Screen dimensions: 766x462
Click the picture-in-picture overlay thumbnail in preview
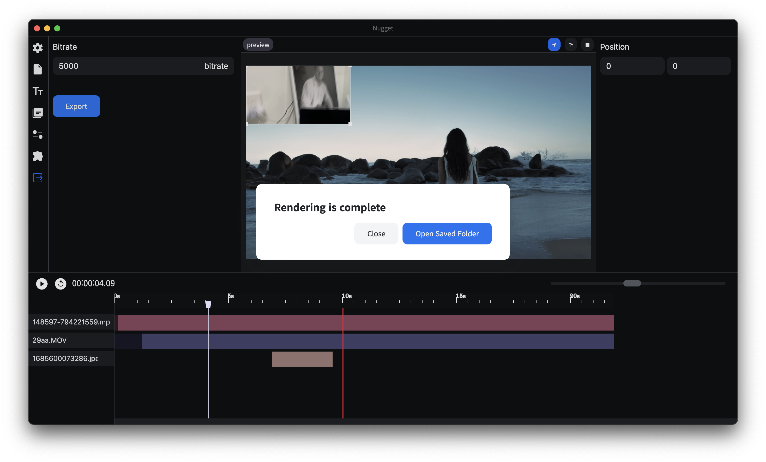point(298,95)
